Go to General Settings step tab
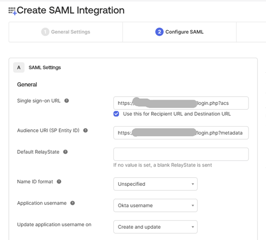 click(66, 32)
